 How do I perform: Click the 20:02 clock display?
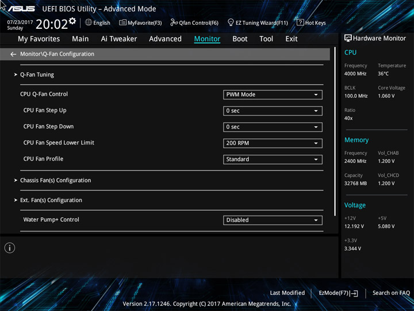pyautogui.click(x=52, y=24)
